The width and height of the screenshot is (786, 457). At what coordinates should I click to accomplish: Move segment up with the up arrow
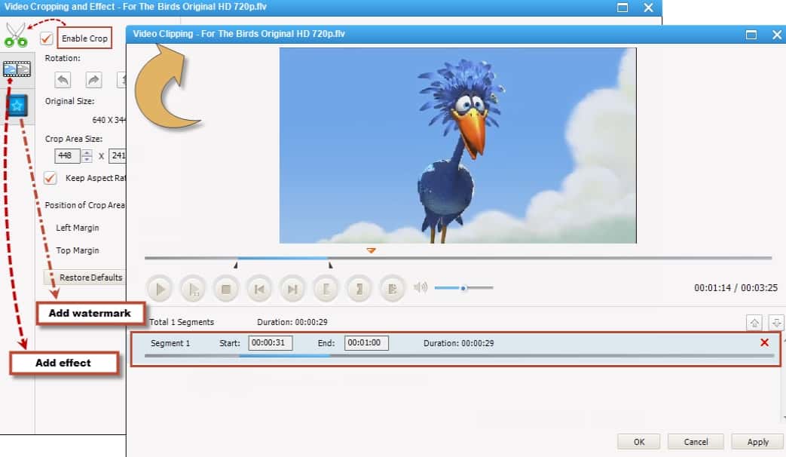click(754, 323)
